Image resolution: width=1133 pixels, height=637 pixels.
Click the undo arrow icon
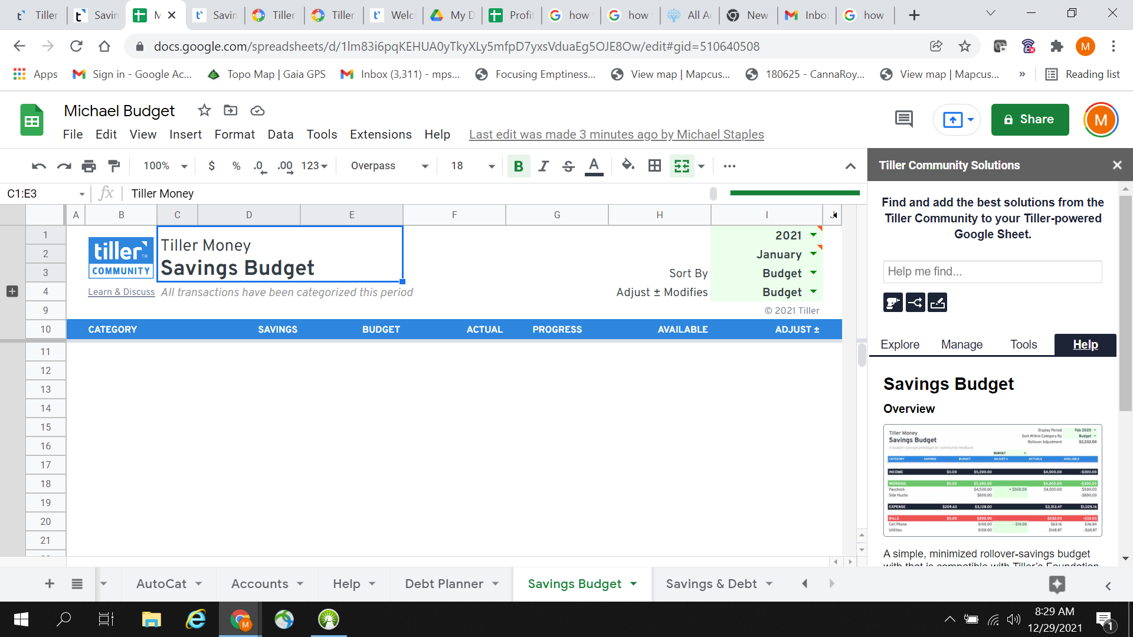pyautogui.click(x=39, y=166)
